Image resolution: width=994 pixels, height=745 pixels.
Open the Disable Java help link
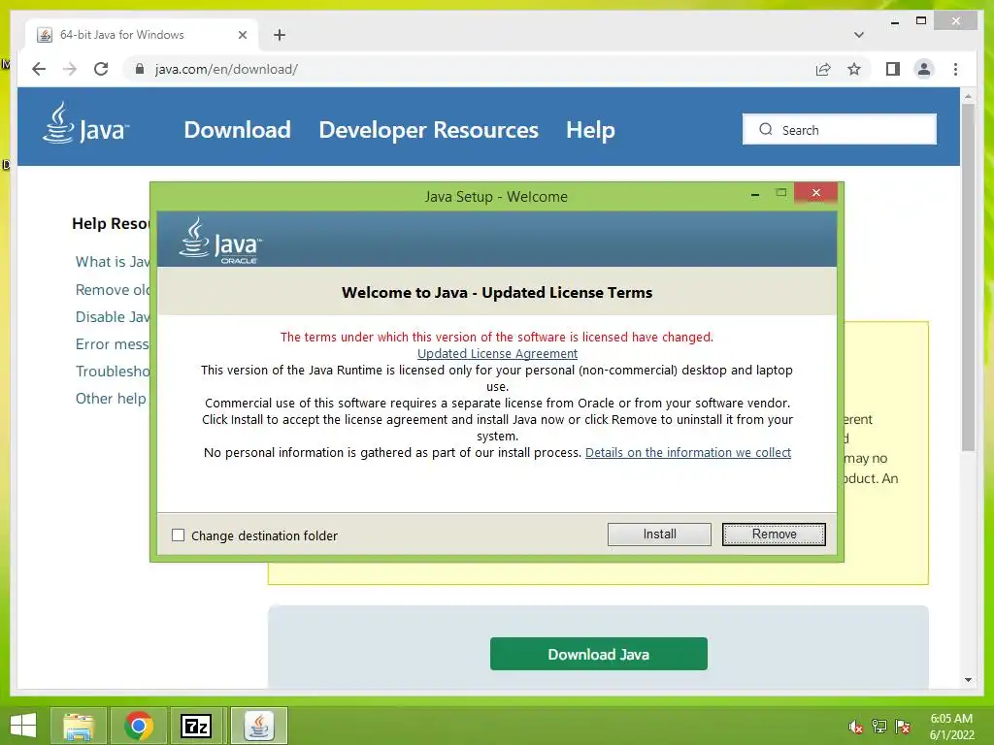113,317
